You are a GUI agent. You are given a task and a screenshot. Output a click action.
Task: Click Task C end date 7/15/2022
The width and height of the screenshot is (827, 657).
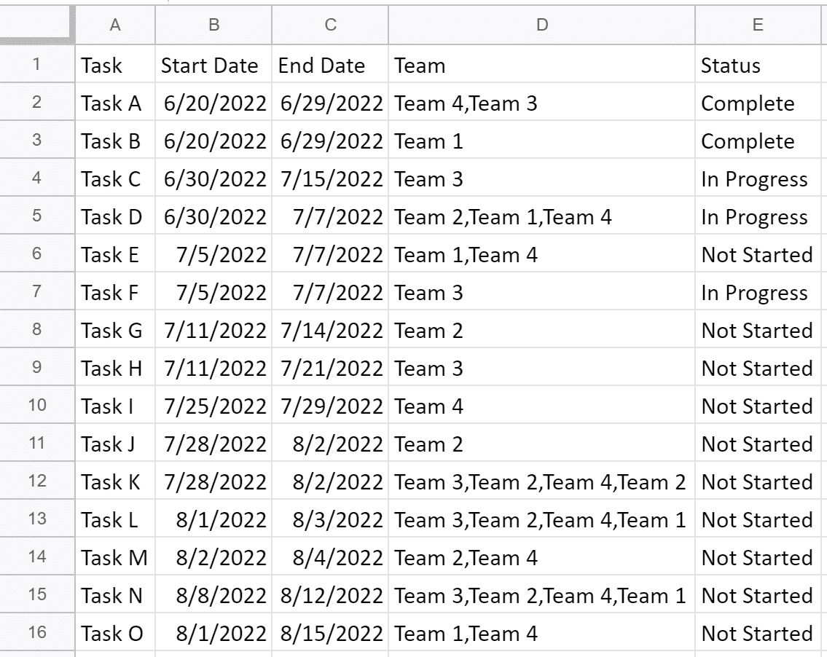(x=332, y=179)
